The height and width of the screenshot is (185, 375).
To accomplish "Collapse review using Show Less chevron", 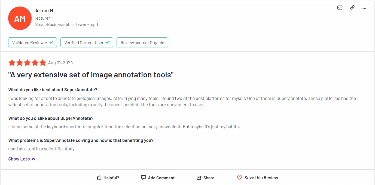I will tap(33, 159).
